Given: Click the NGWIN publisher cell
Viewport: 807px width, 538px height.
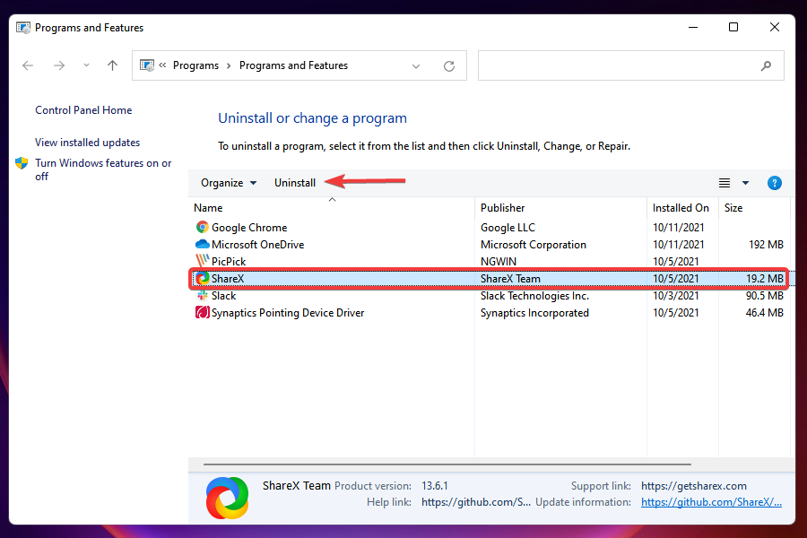Looking at the screenshot, I should pyautogui.click(x=499, y=261).
